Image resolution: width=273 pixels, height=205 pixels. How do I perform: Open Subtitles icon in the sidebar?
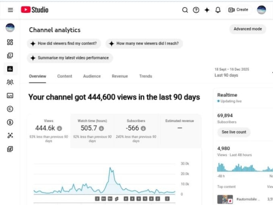[x=10, y=96]
